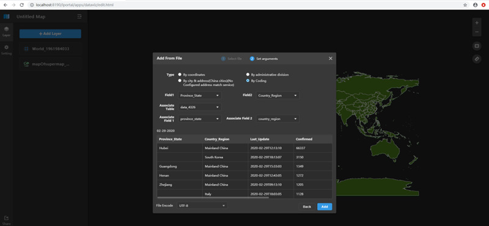Open the Field1 Province_State dropdown
The height and width of the screenshot is (226, 489).
pos(200,95)
